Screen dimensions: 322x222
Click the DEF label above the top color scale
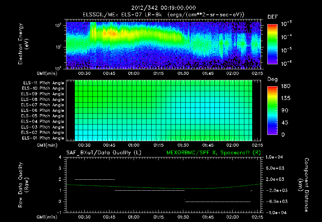tap(272, 17)
